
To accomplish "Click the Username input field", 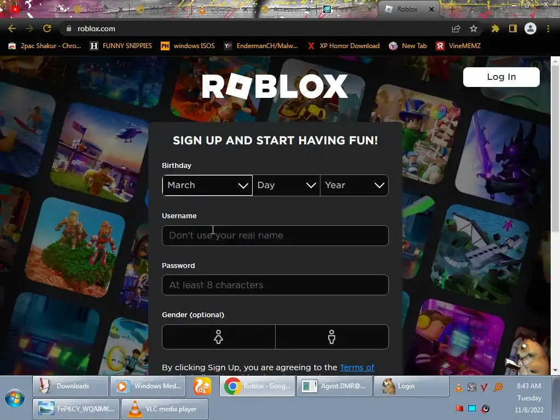I will pyautogui.click(x=275, y=235).
